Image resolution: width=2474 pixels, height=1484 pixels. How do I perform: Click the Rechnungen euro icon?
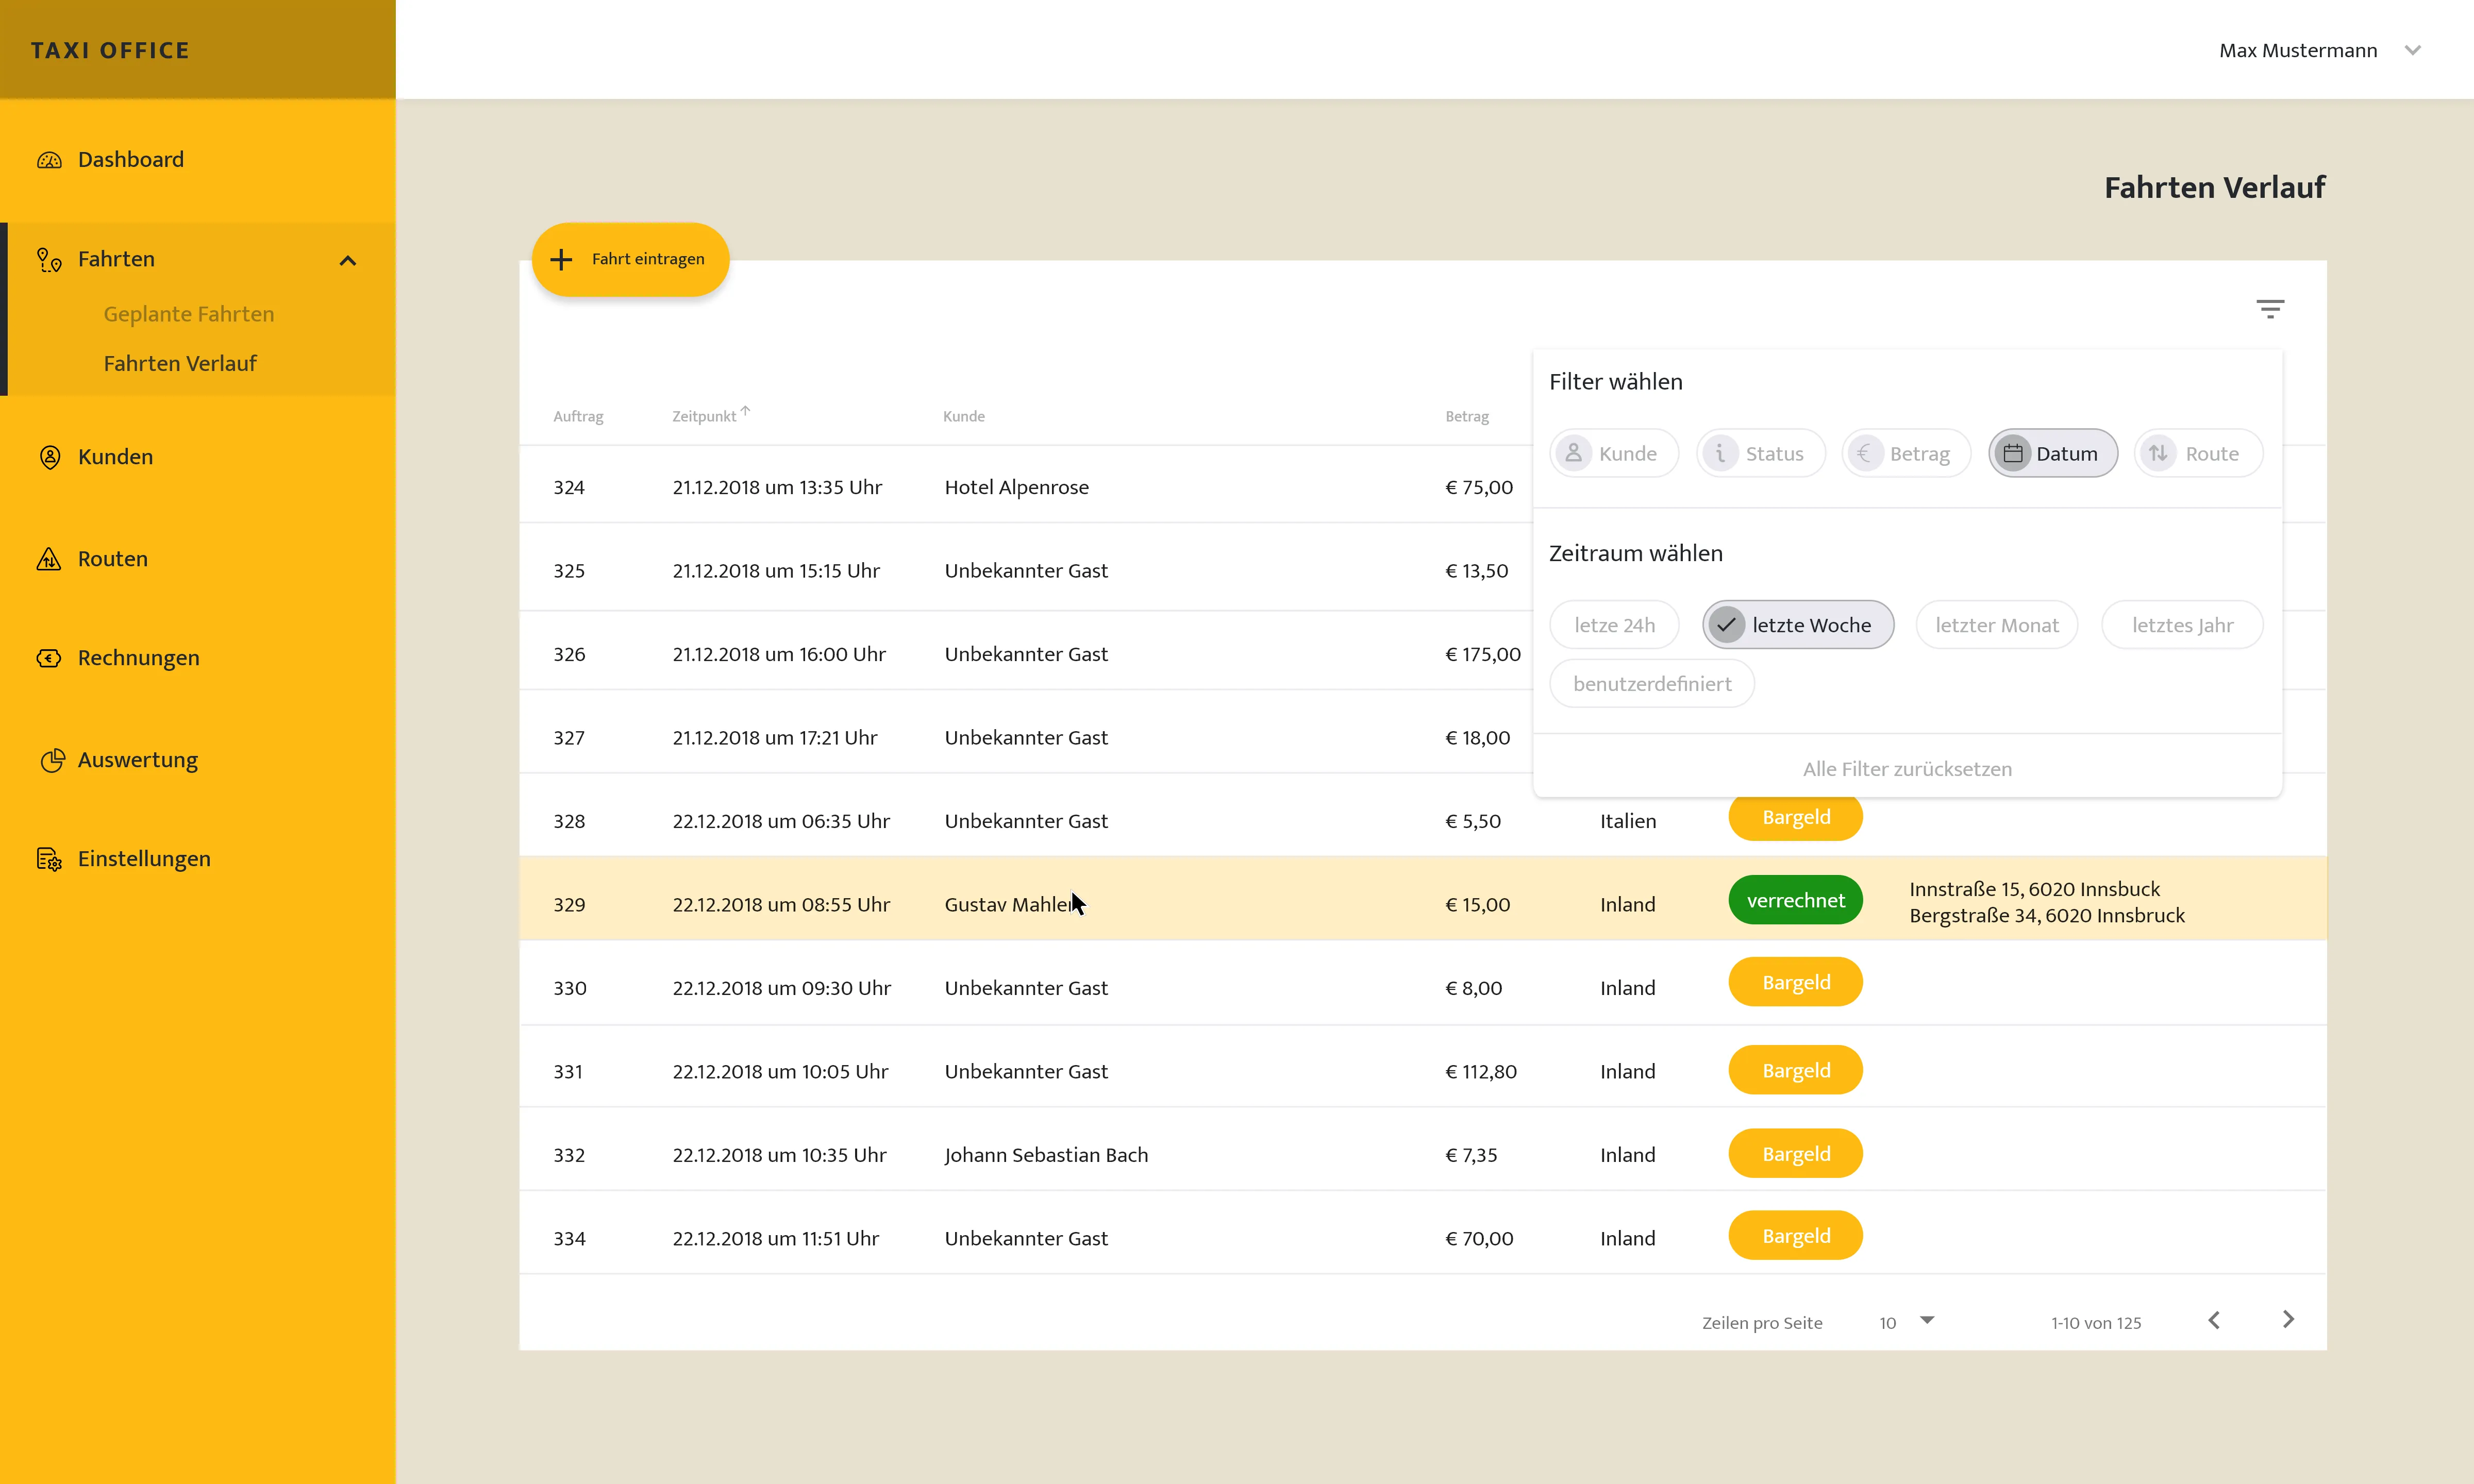(49, 658)
